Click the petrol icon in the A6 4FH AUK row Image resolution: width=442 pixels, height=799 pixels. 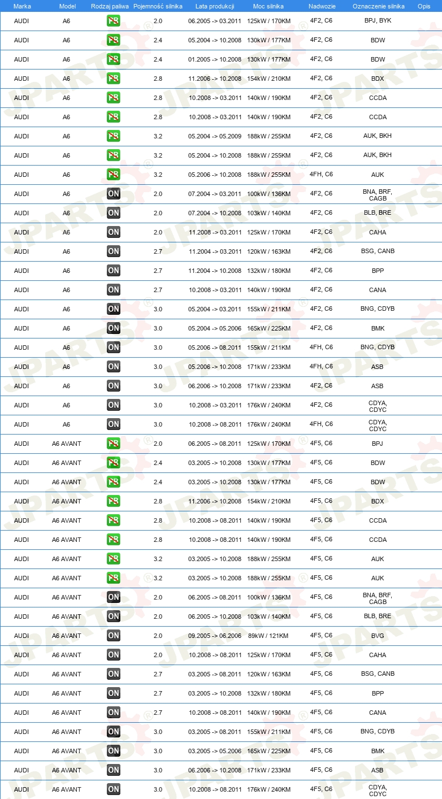point(114,175)
